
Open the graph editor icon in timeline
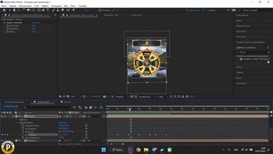click(102, 107)
